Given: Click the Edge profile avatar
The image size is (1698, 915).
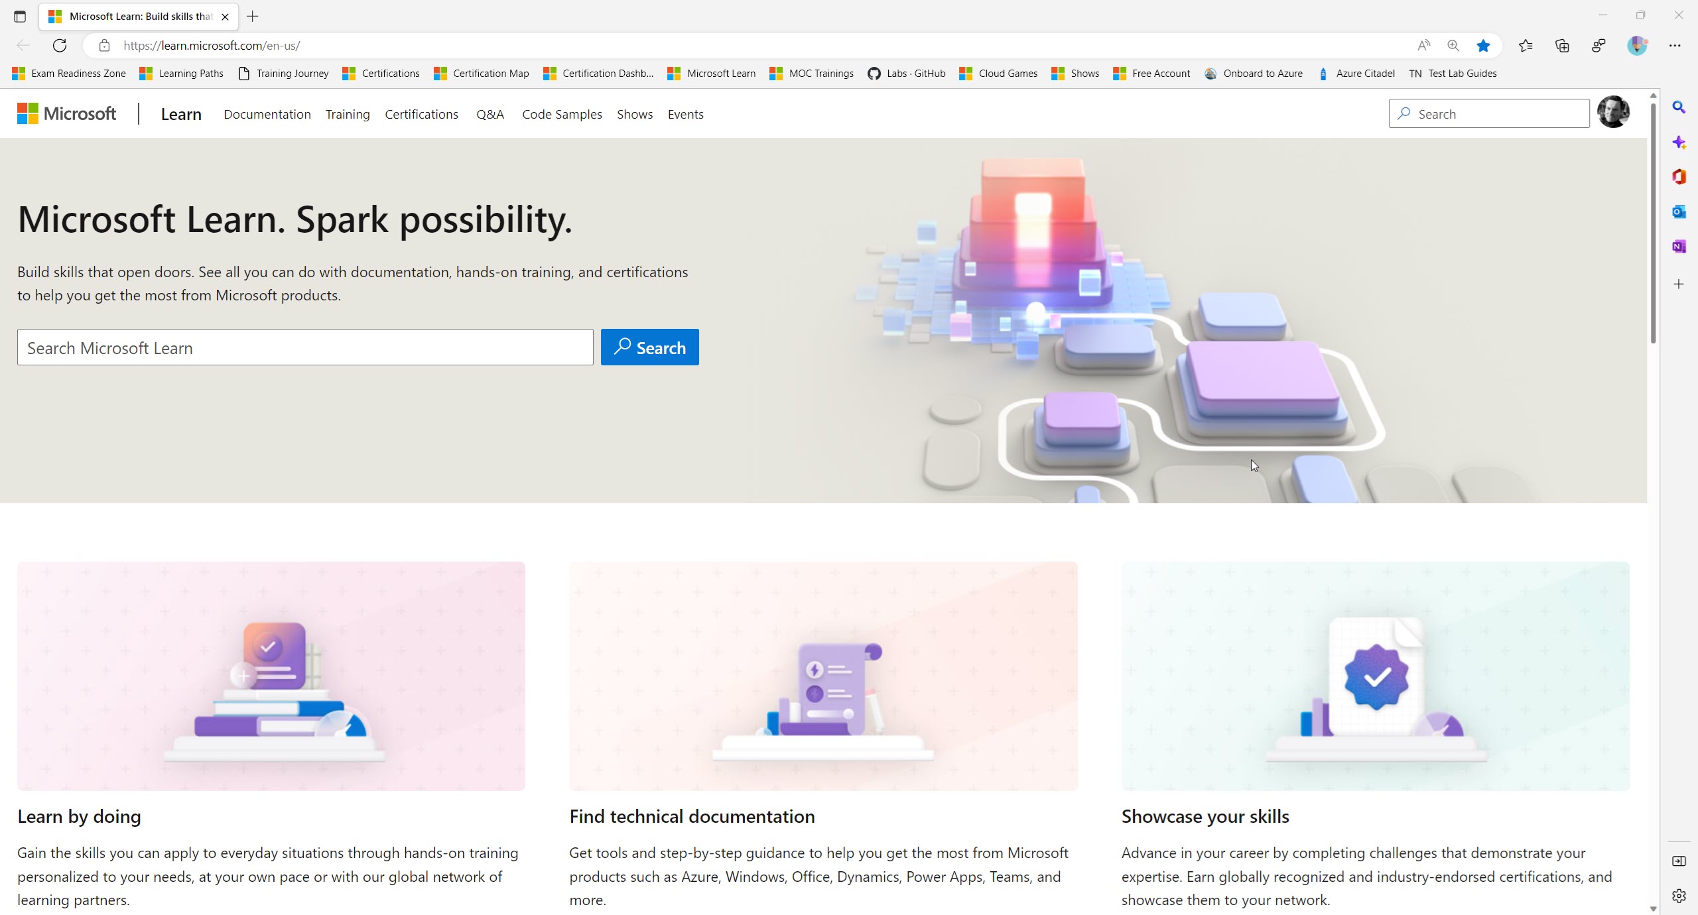Looking at the screenshot, I should tap(1637, 45).
